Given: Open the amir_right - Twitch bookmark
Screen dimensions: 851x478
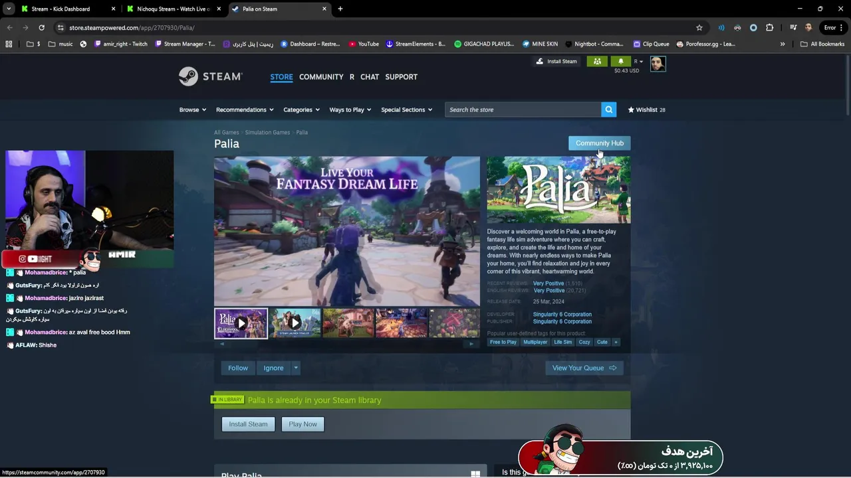Looking at the screenshot, I should (121, 44).
